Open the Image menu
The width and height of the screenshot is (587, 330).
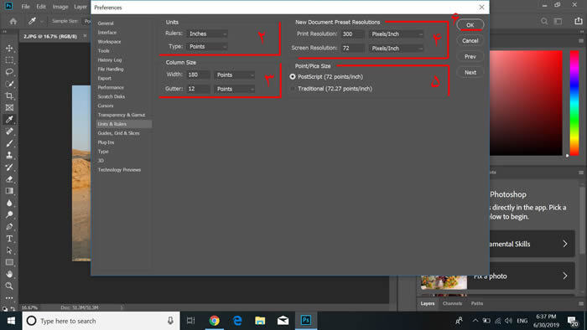click(x=60, y=7)
